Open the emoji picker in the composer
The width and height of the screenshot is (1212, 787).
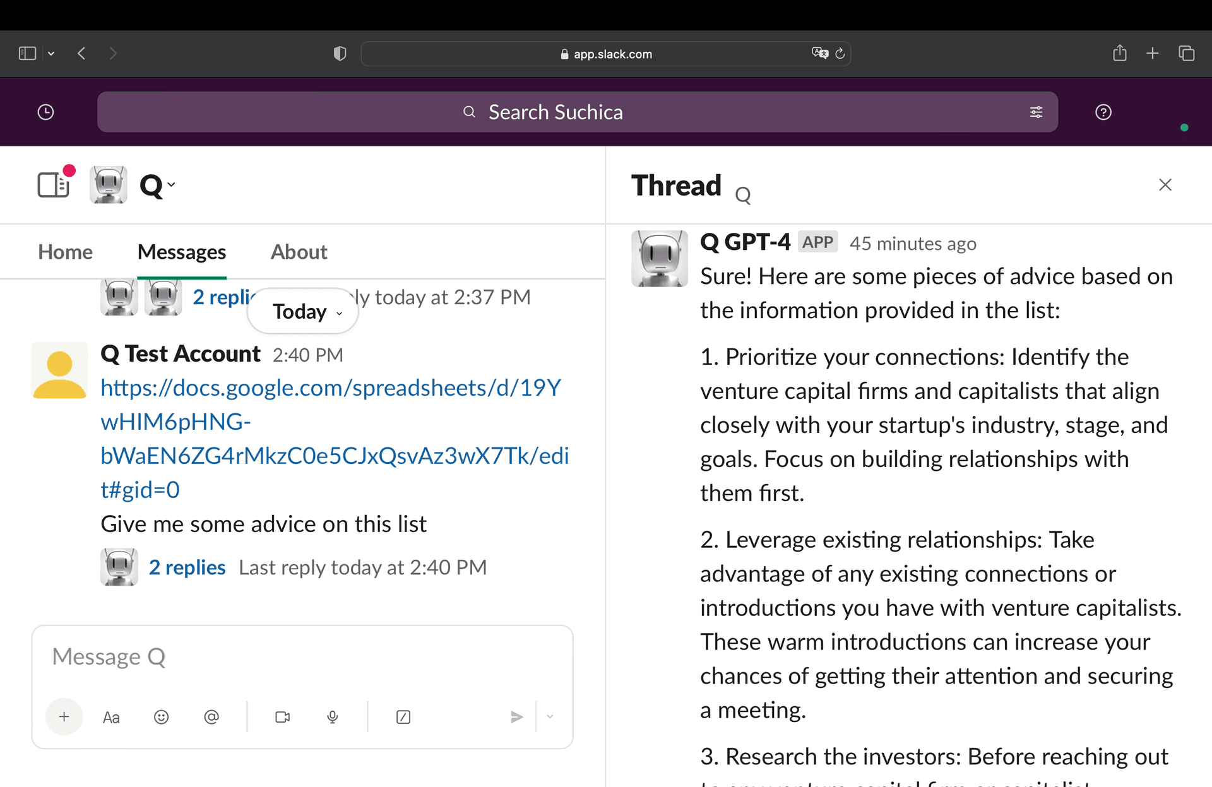pos(162,717)
